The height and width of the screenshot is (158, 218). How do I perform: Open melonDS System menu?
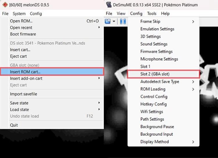point(19,13)
